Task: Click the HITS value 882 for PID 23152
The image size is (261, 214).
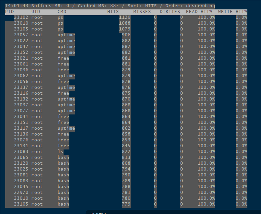Action: [126, 53]
